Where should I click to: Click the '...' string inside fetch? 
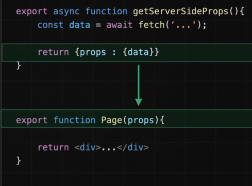tap(184, 25)
